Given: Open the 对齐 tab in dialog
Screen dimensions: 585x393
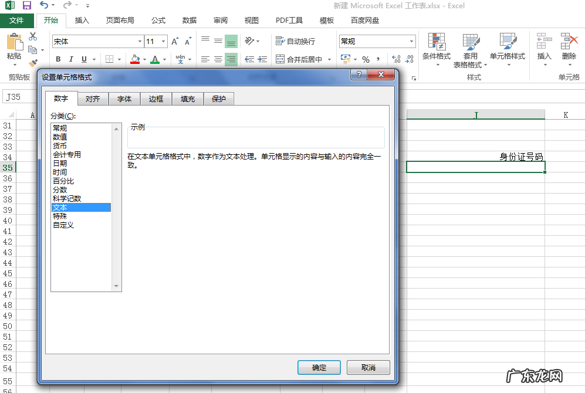Looking at the screenshot, I should click(x=93, y=99).
